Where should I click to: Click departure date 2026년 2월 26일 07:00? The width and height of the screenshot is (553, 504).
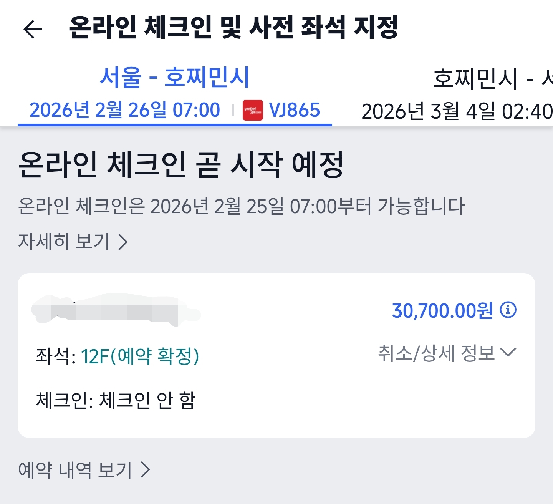[x=125, y=110]
